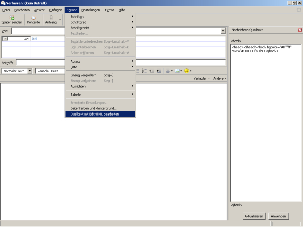The image size is (303, 227).
Task: Expand the Ausrichten submenu
Action: click(100, 86)
